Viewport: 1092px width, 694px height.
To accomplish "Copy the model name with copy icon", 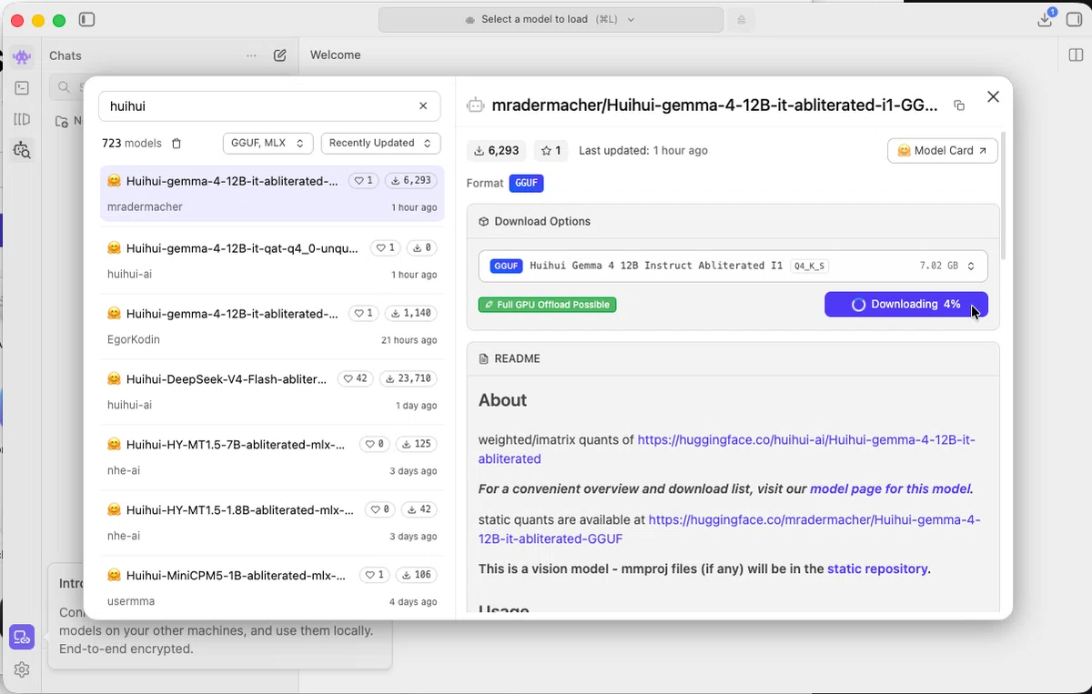I will coord(959,106).
